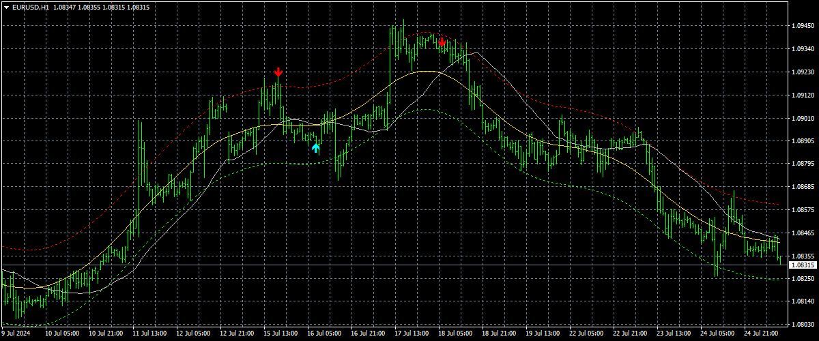819x341 pixels.
Task: Click the 16 Jul 05:00 time label
Action: coord(325,334)
